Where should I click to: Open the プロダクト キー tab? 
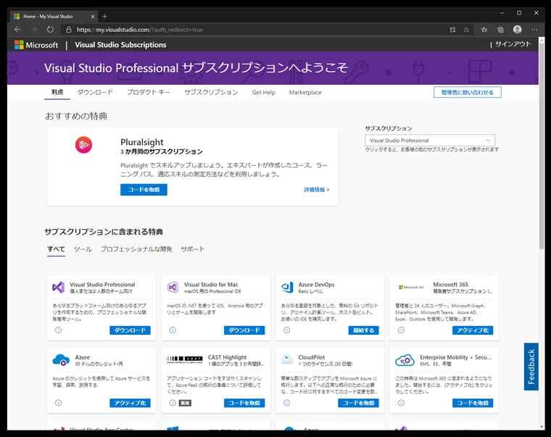point(149,92)
